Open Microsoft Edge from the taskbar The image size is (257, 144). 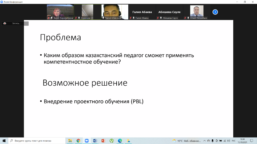(120, 141)
